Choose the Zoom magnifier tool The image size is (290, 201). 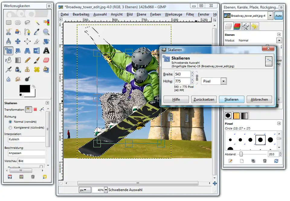pyautogui.click(x=46, y=32)
